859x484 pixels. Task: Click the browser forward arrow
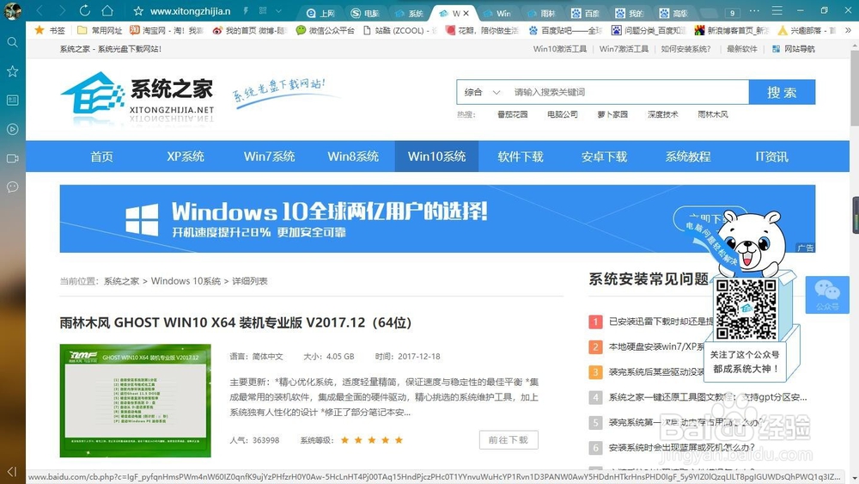62,10
